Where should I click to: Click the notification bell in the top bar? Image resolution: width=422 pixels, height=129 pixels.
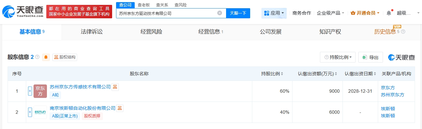coord(388,13)
